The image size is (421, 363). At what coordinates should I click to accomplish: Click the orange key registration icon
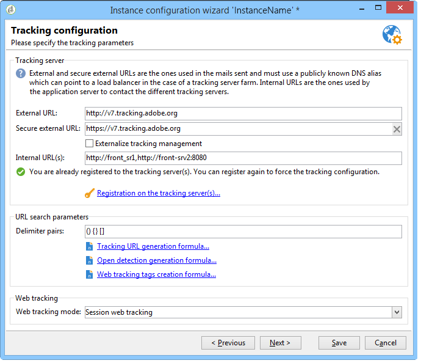90,193
